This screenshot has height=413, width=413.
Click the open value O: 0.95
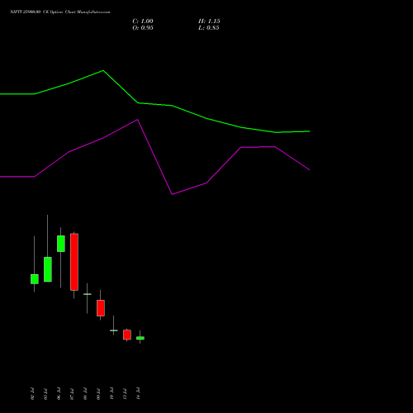[x=143, y=28]
